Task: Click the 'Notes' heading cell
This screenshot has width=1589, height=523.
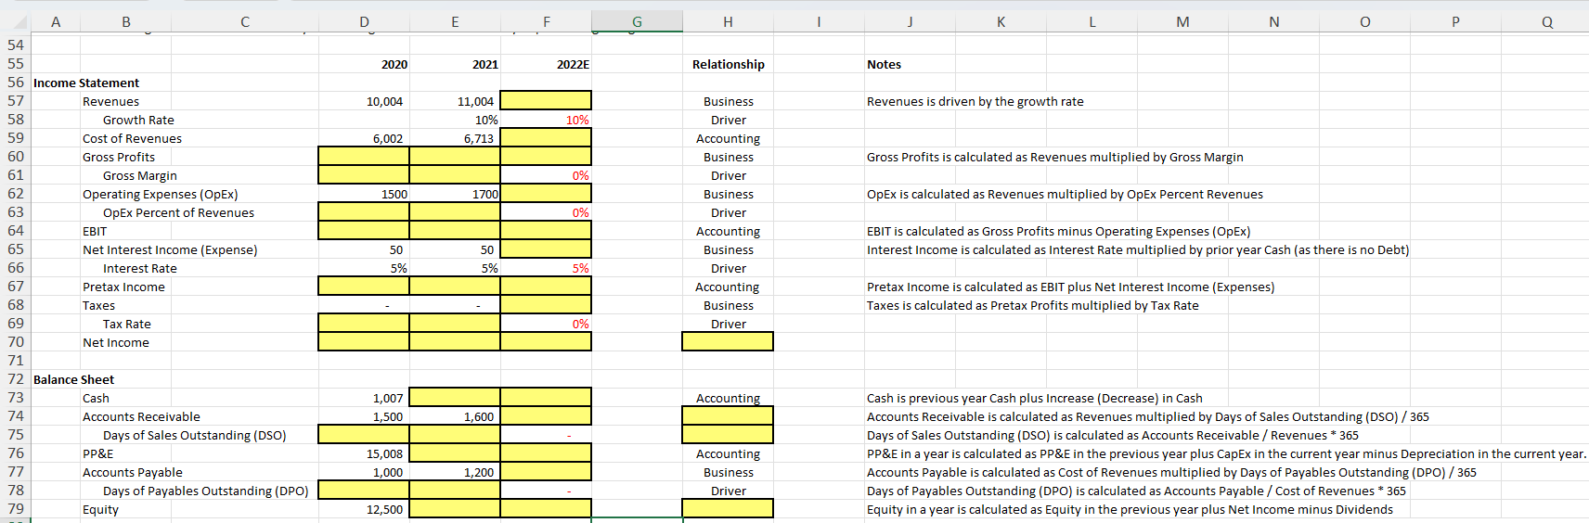Action: 884,64
